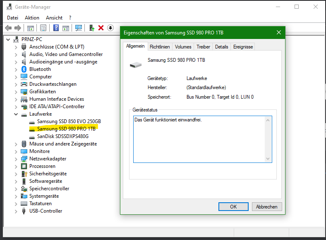The width and height of the screenshot is (326, 240).
Task: Click the Geräte-Manager title bar app icon
Action: click(9, 7)
